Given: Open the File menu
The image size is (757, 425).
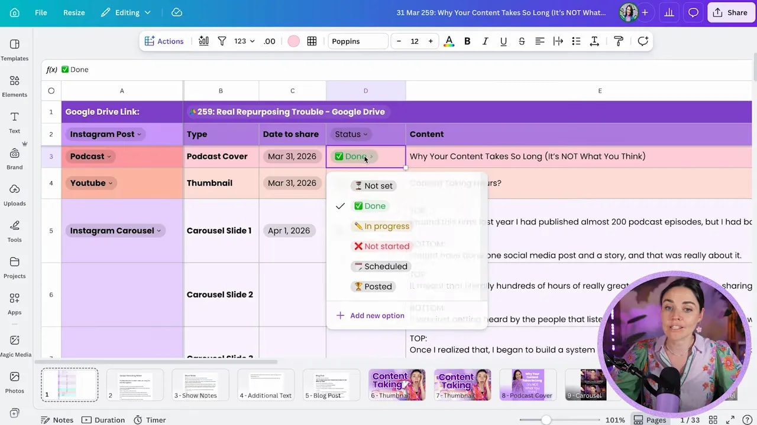Looking at the screenshot, I should coord(41,12).
